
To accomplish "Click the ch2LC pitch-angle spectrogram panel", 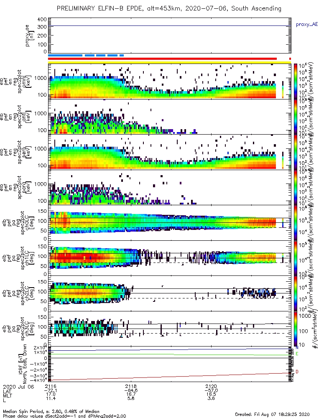I will [169, 293].
